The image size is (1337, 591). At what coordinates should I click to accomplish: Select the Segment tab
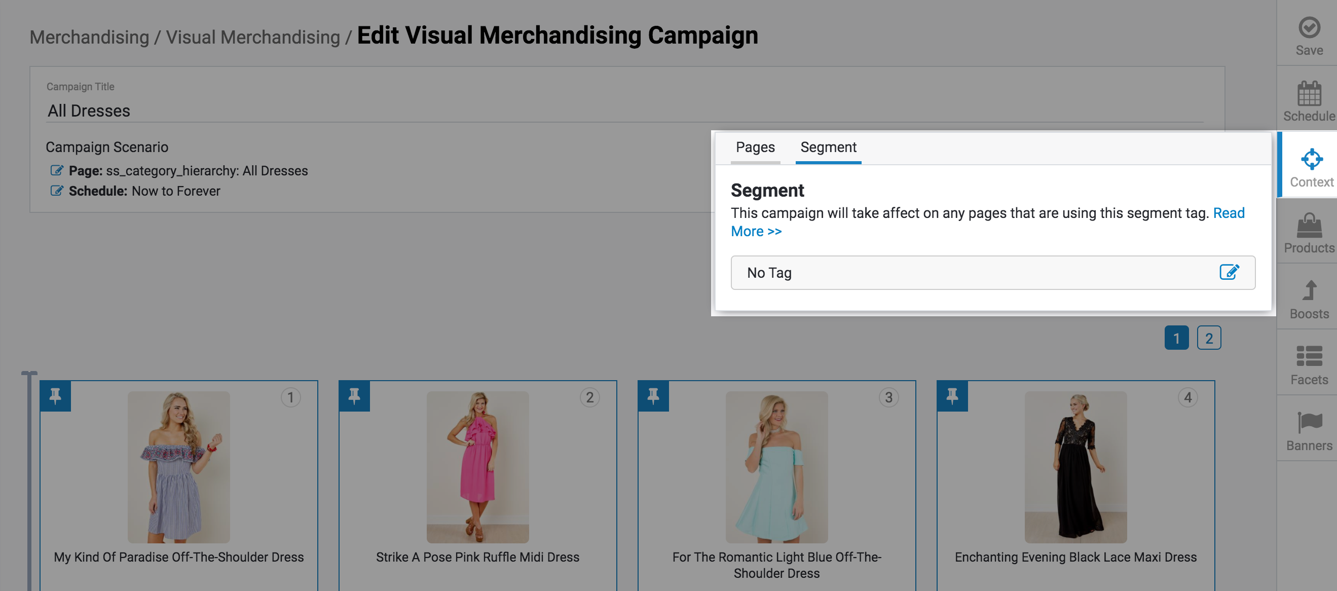(x=828, y=147)
